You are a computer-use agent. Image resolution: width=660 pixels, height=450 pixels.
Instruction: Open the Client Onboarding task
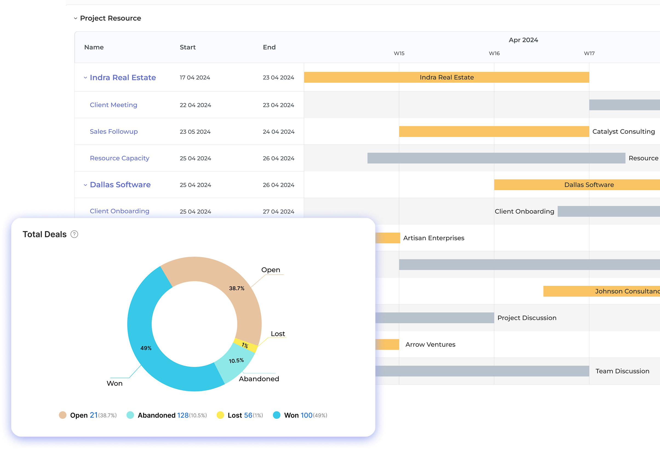(120, 211)
